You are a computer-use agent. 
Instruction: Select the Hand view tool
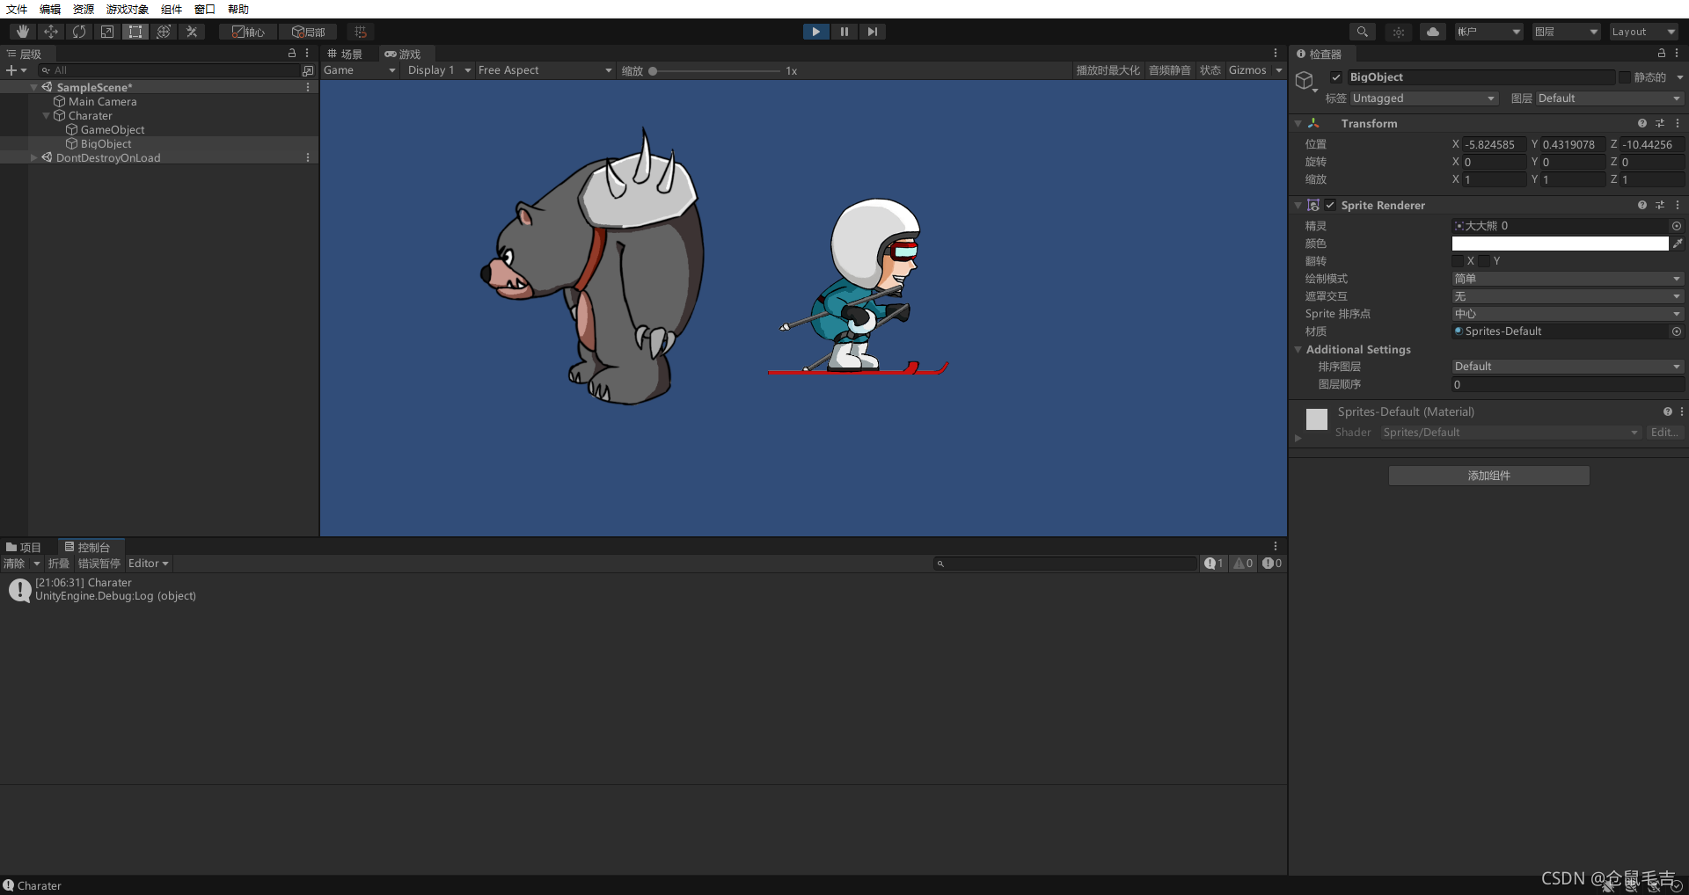click(x=23, y=32)
